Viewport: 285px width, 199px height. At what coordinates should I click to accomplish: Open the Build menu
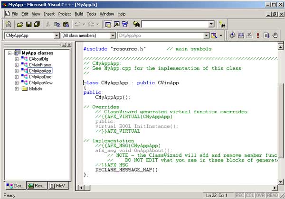pyautogui.click(x=79, y=14)
